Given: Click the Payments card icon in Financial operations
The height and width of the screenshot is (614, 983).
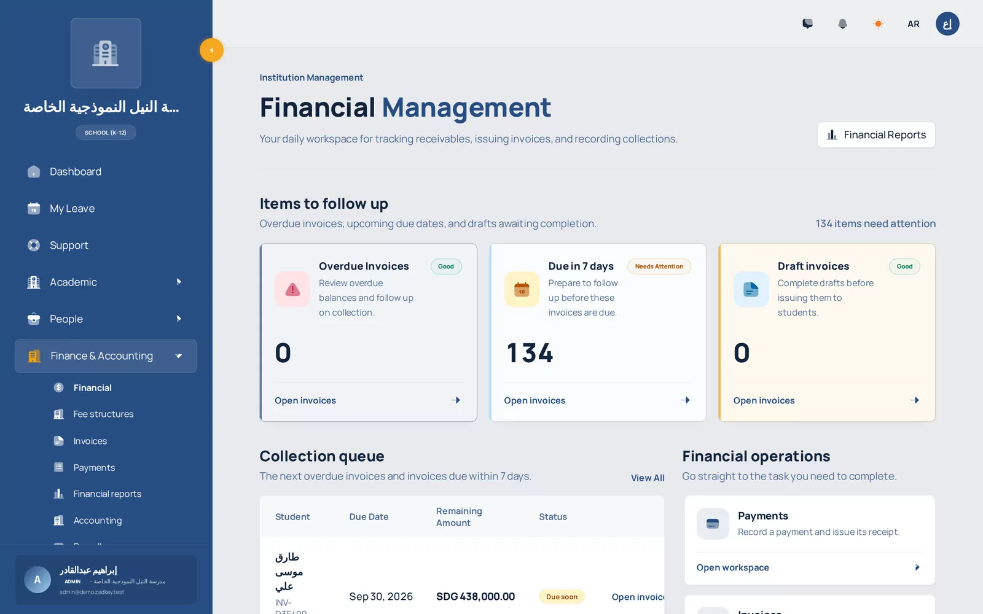Looking at the screenshot, I should pyautogui.click(x=713, y=524).
